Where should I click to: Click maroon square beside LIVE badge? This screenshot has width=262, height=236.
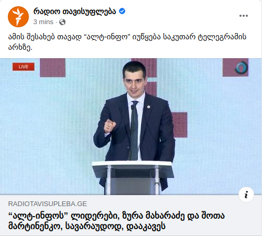(x=52, y=68)
